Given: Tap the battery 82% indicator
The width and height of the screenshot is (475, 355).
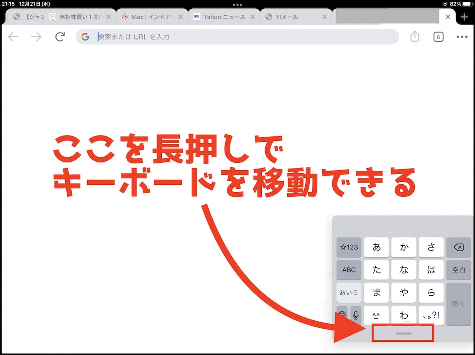Looking at the screenshot, I should click(x=461, y=4).
